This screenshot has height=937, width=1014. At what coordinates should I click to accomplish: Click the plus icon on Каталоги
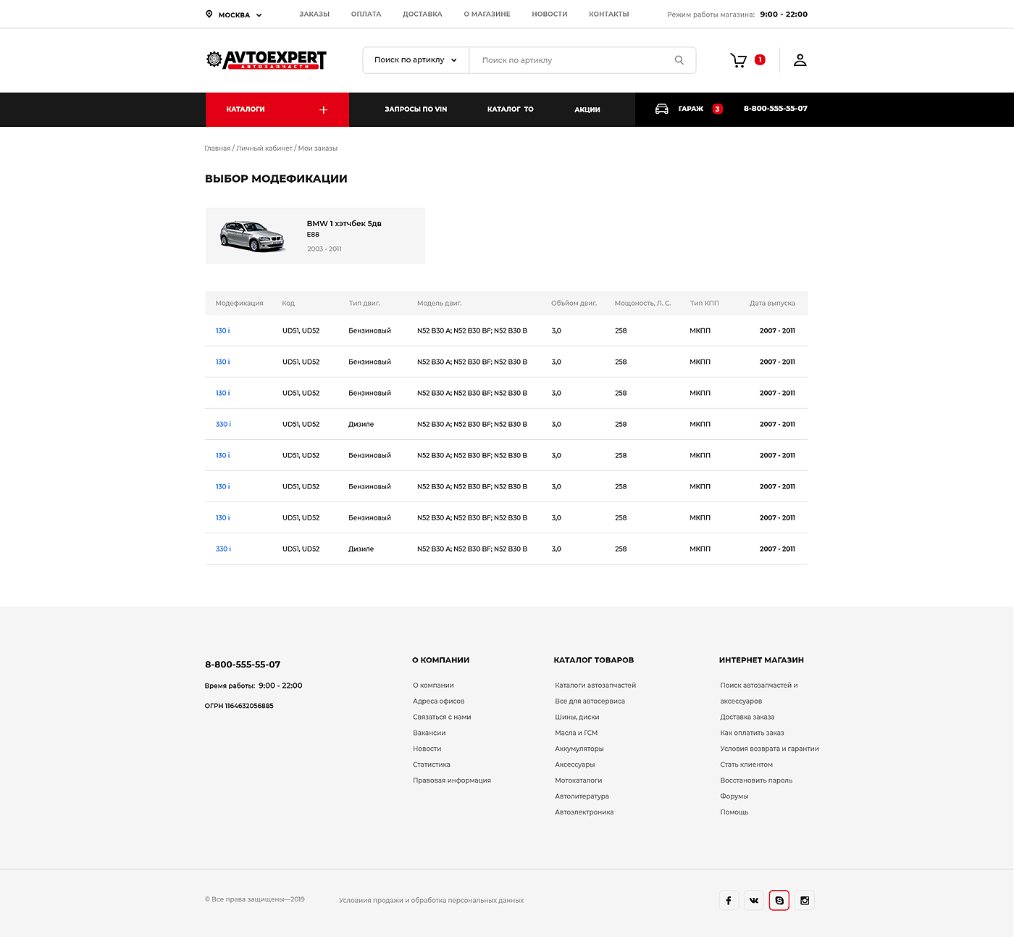pos(323,109)
